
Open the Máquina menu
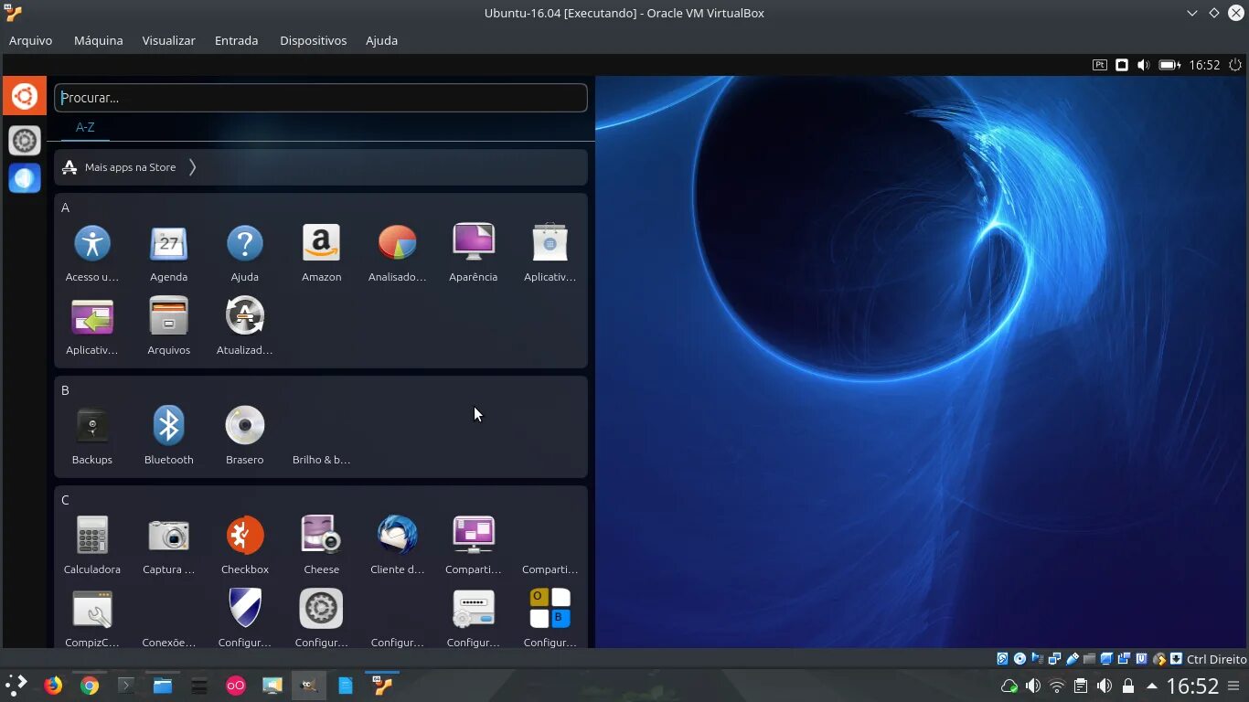(99, 40)
